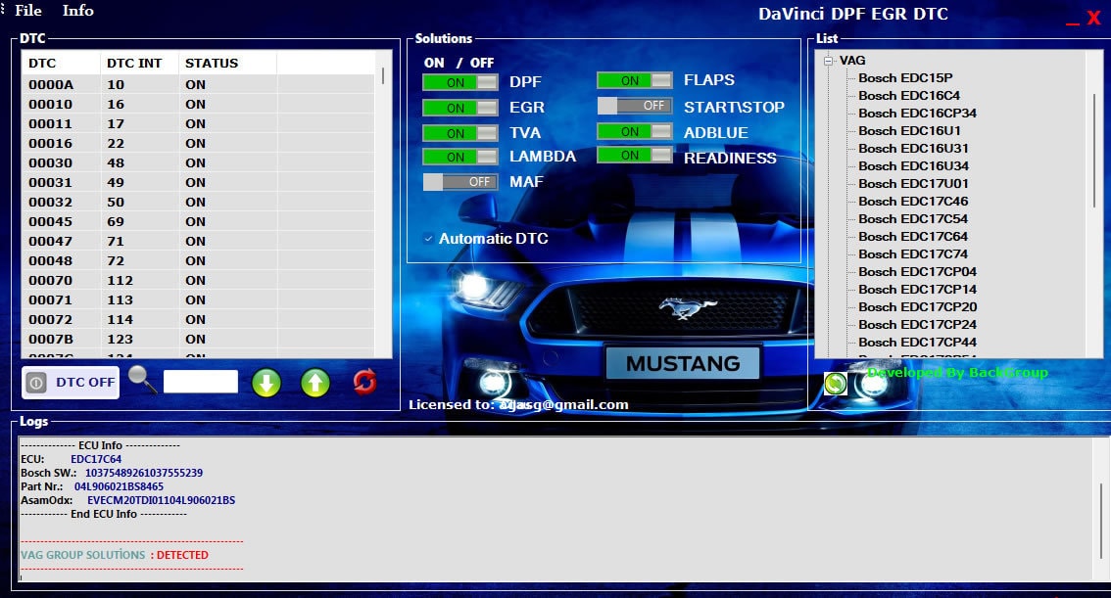
Task: Click the DTC OFF button
Action: click(71, 383)
